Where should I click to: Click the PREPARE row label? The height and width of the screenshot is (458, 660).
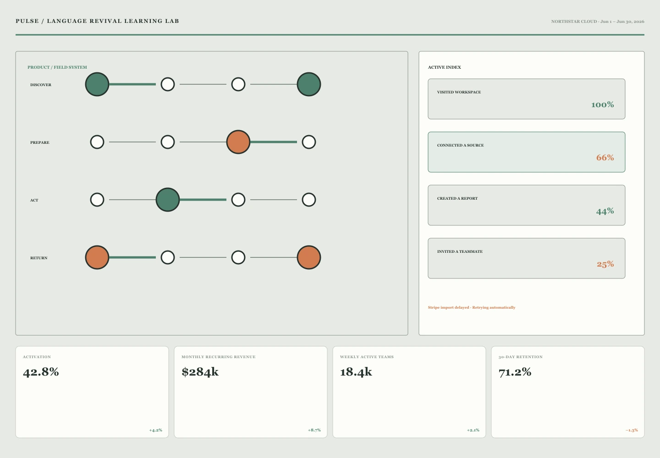coord(40,142)
